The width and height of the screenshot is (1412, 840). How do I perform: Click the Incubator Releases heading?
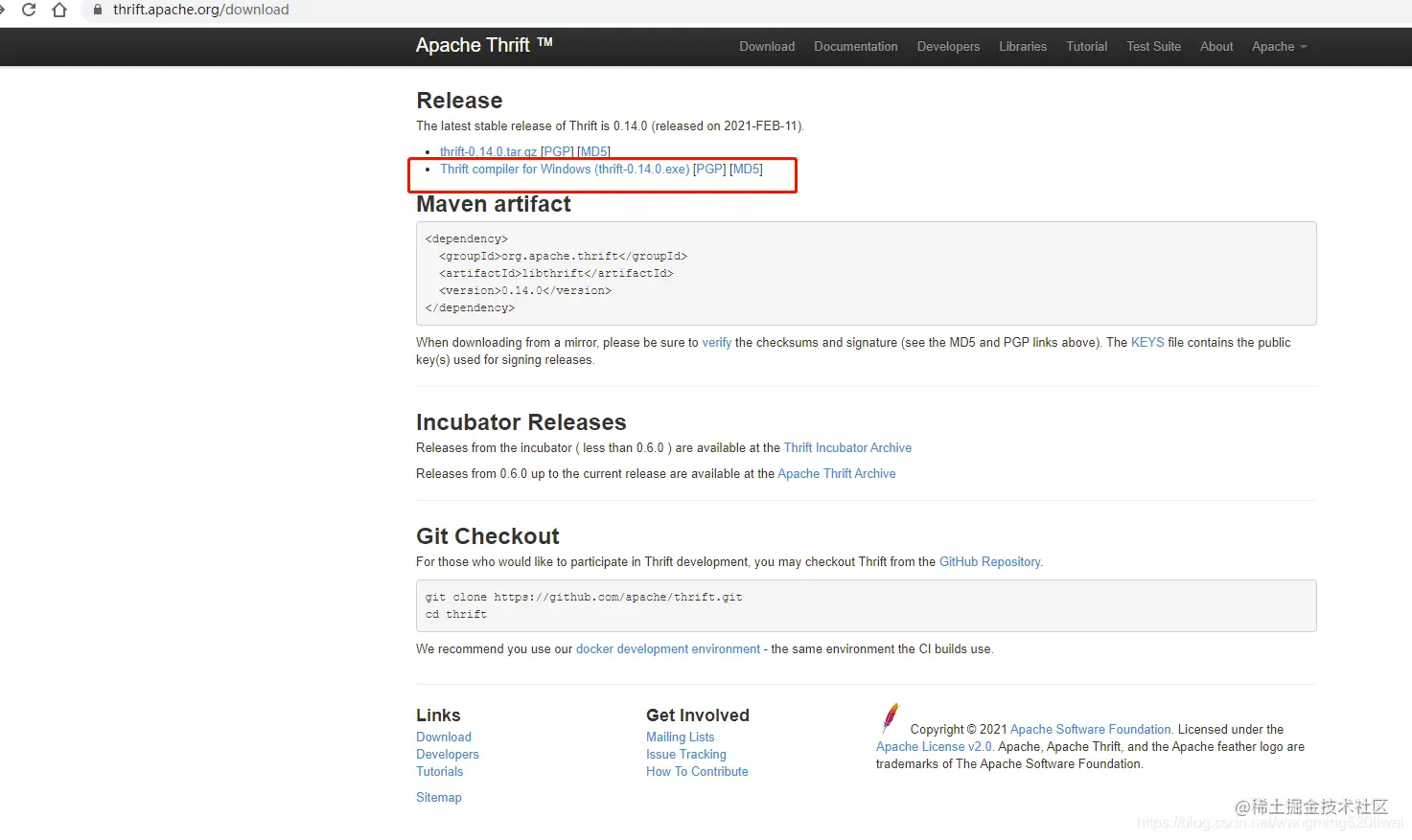point(521,422)
